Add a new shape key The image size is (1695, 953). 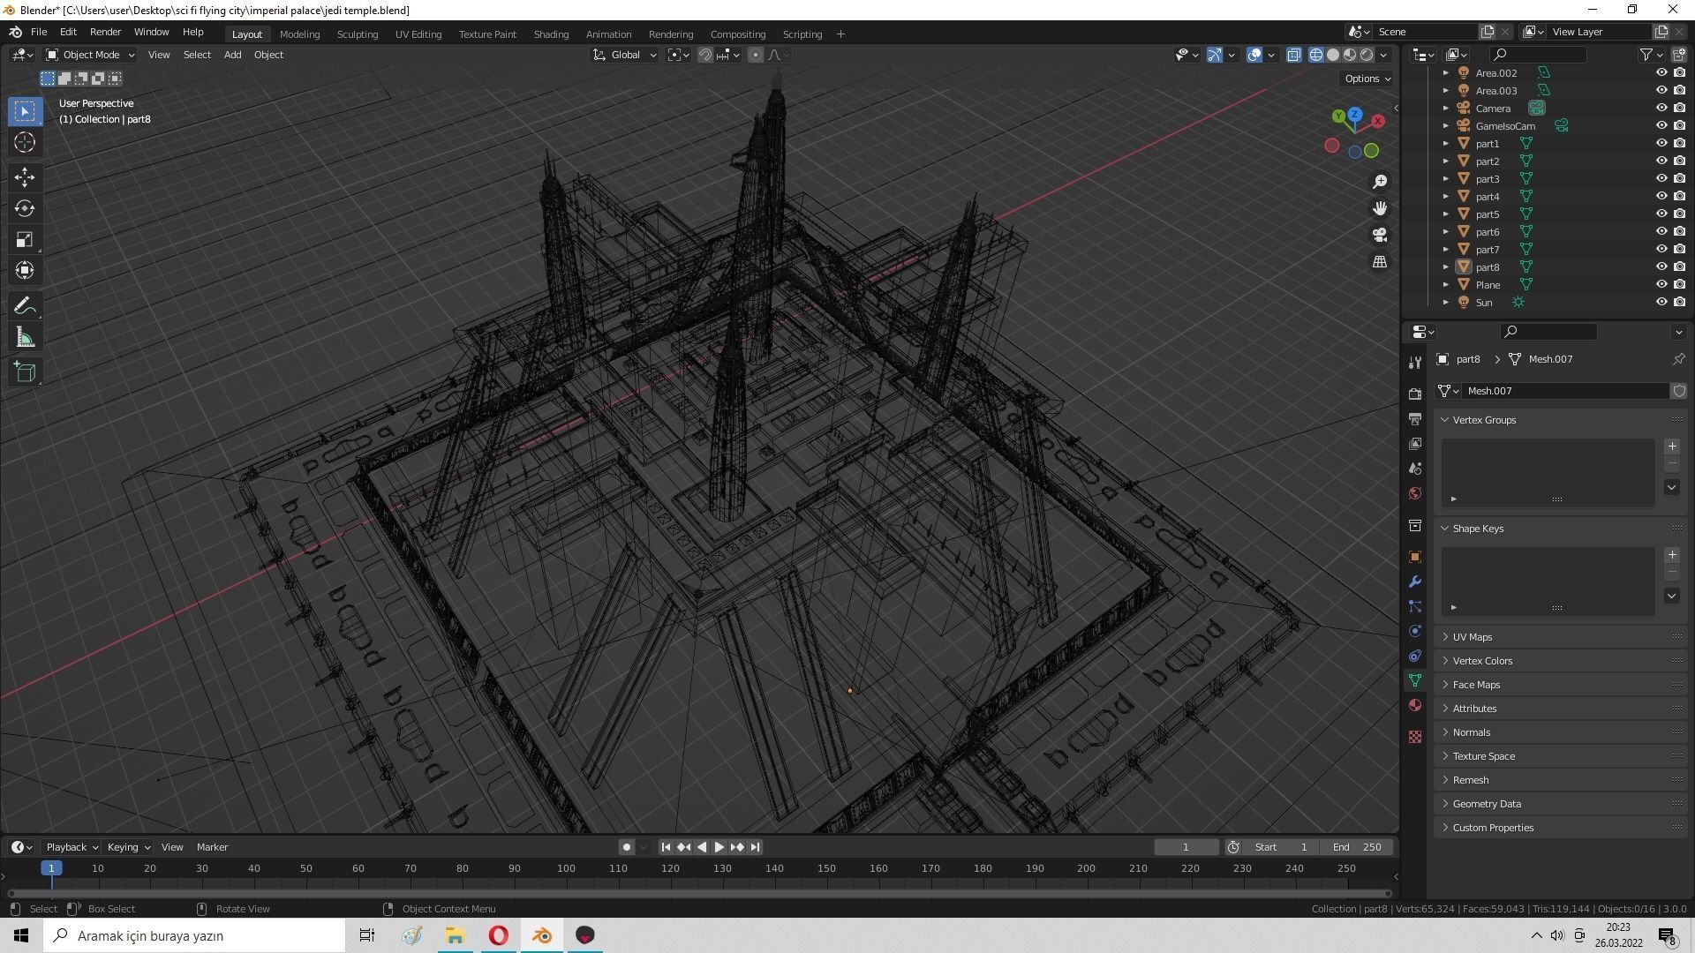[1671, 555]
